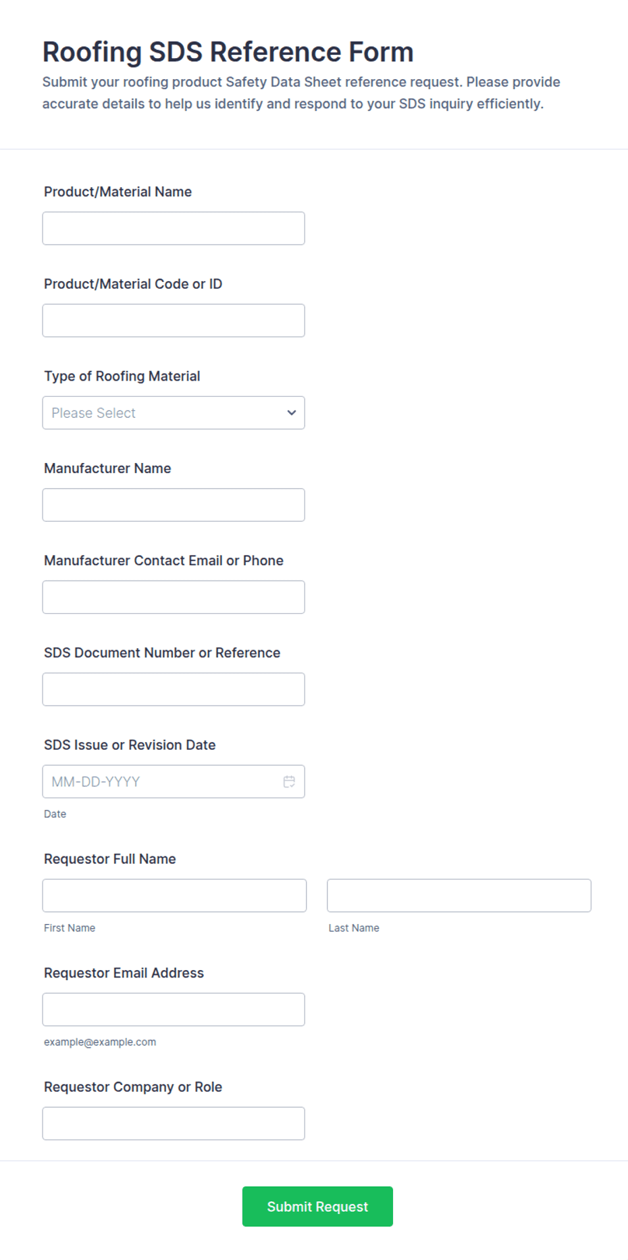Click the 'Type of Roofing Material' label
628x1260 pixels.
122,376
